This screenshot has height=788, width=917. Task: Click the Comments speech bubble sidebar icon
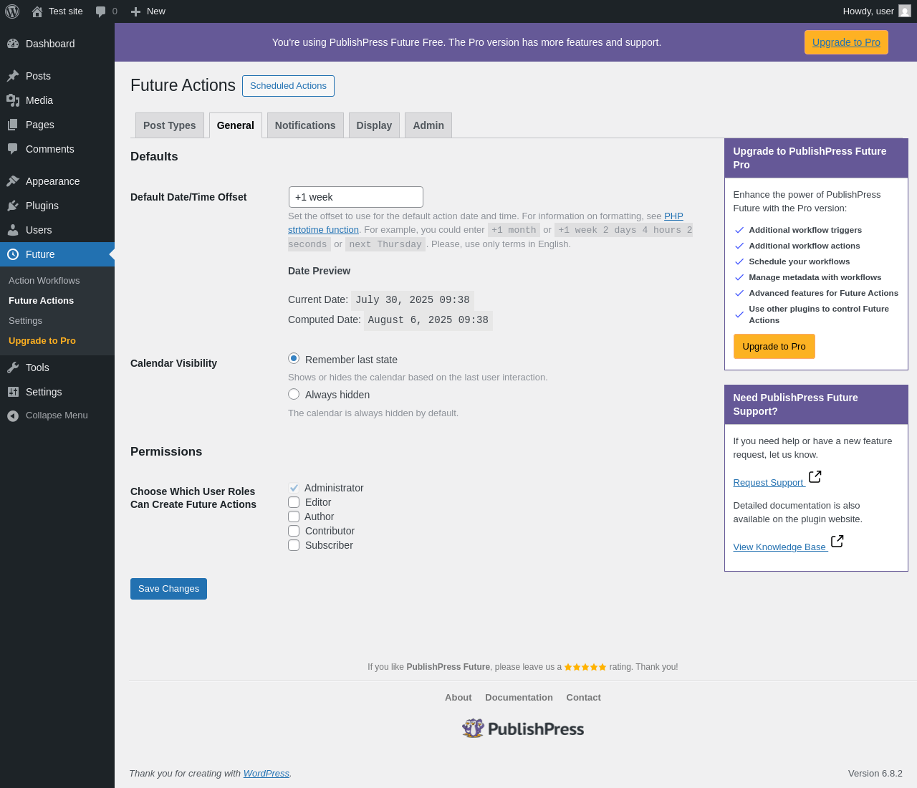[13, 149]
